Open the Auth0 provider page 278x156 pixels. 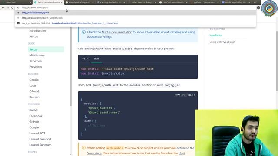tap(33, 110)
